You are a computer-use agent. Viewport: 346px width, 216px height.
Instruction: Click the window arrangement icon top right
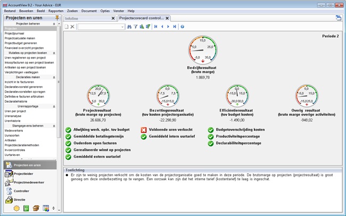(338, 18)
